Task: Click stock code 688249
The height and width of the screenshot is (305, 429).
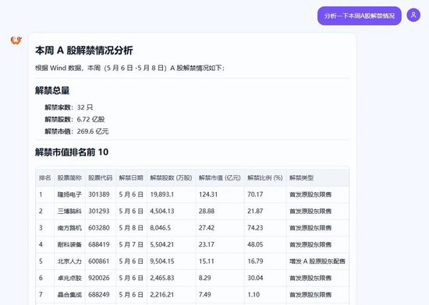Action: pos(99,294)
